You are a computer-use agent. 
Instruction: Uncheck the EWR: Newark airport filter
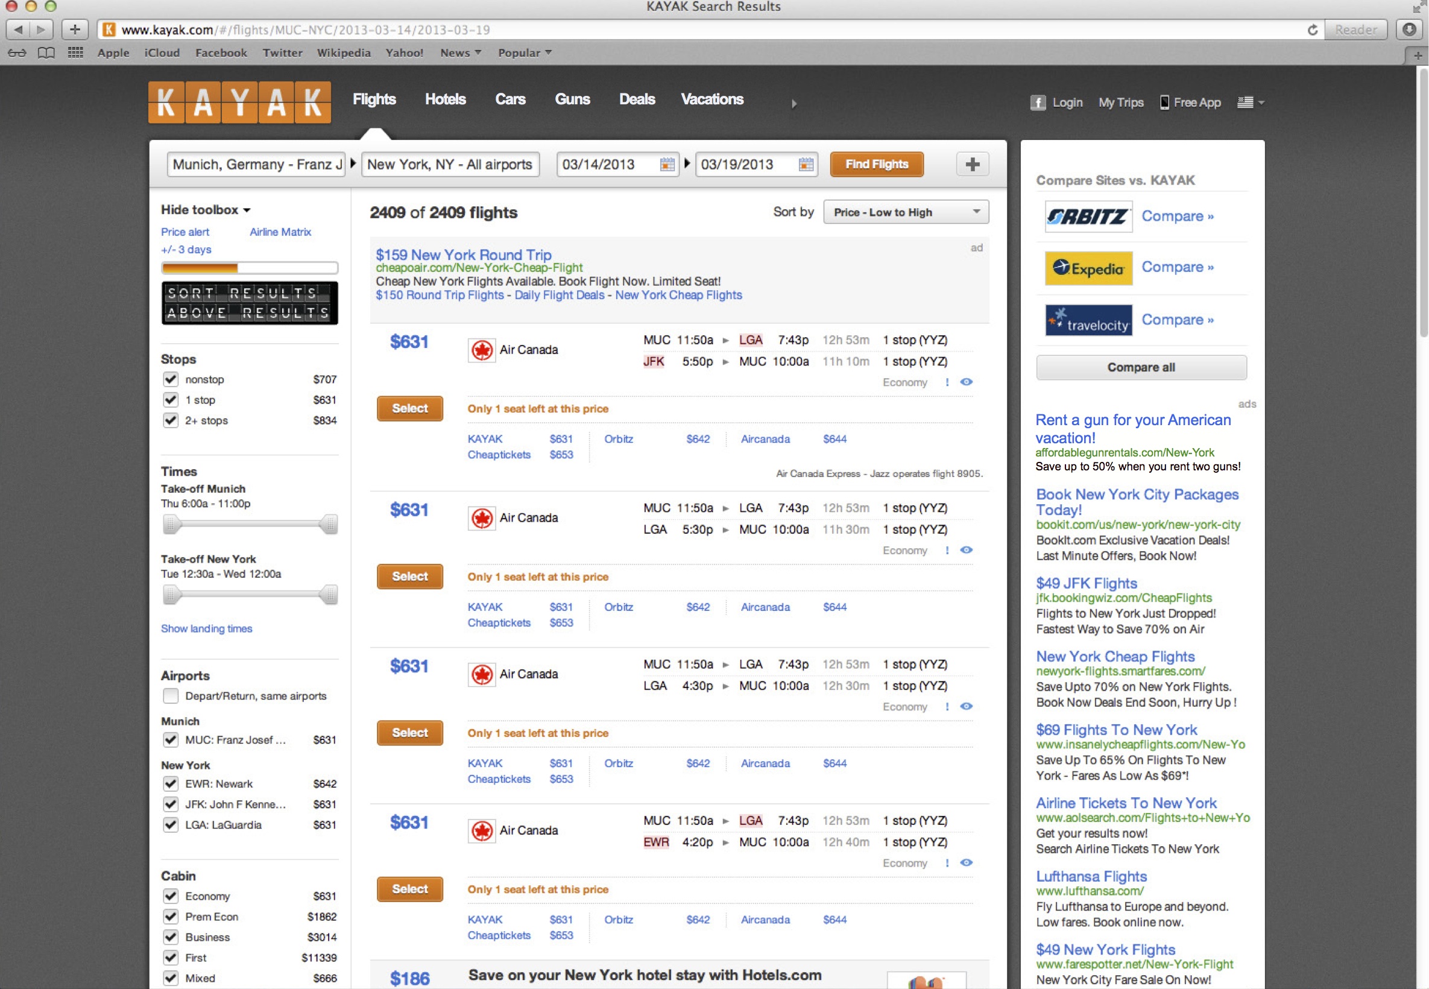click(171, 784)
